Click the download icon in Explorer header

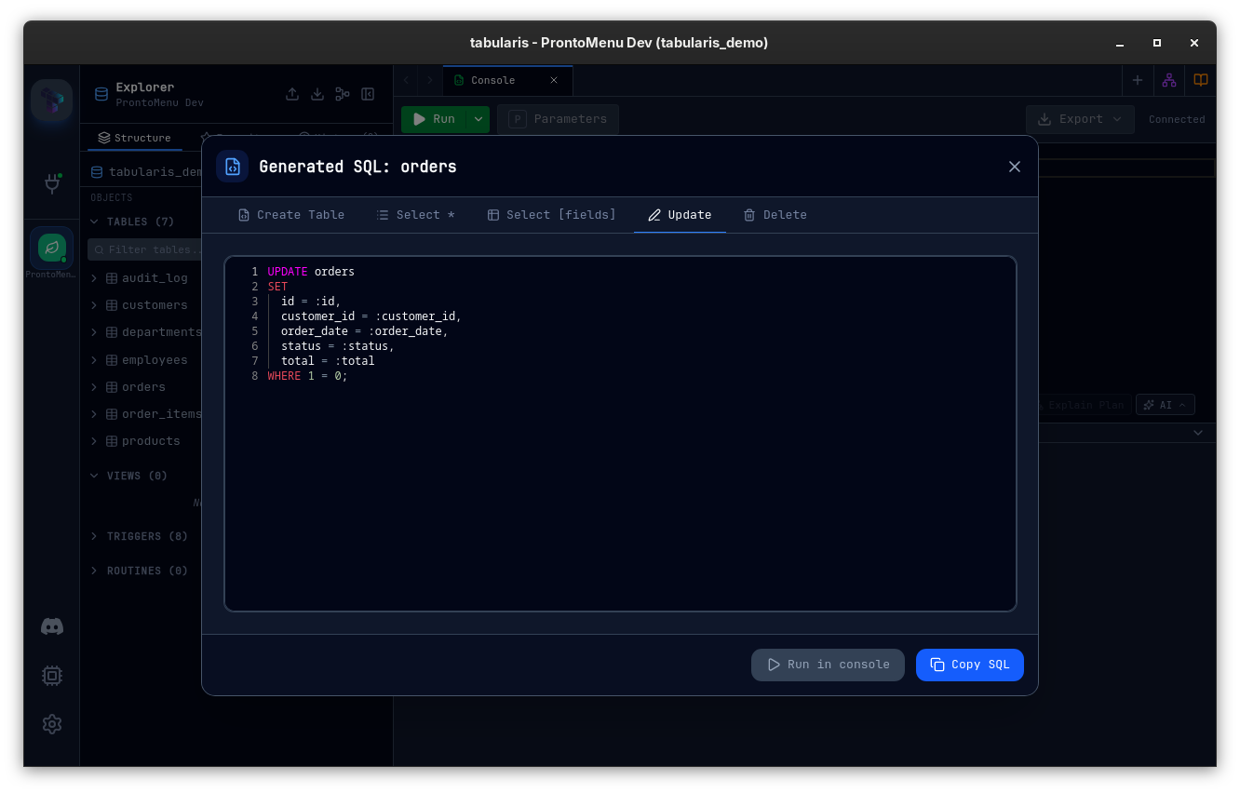point(317,94)
